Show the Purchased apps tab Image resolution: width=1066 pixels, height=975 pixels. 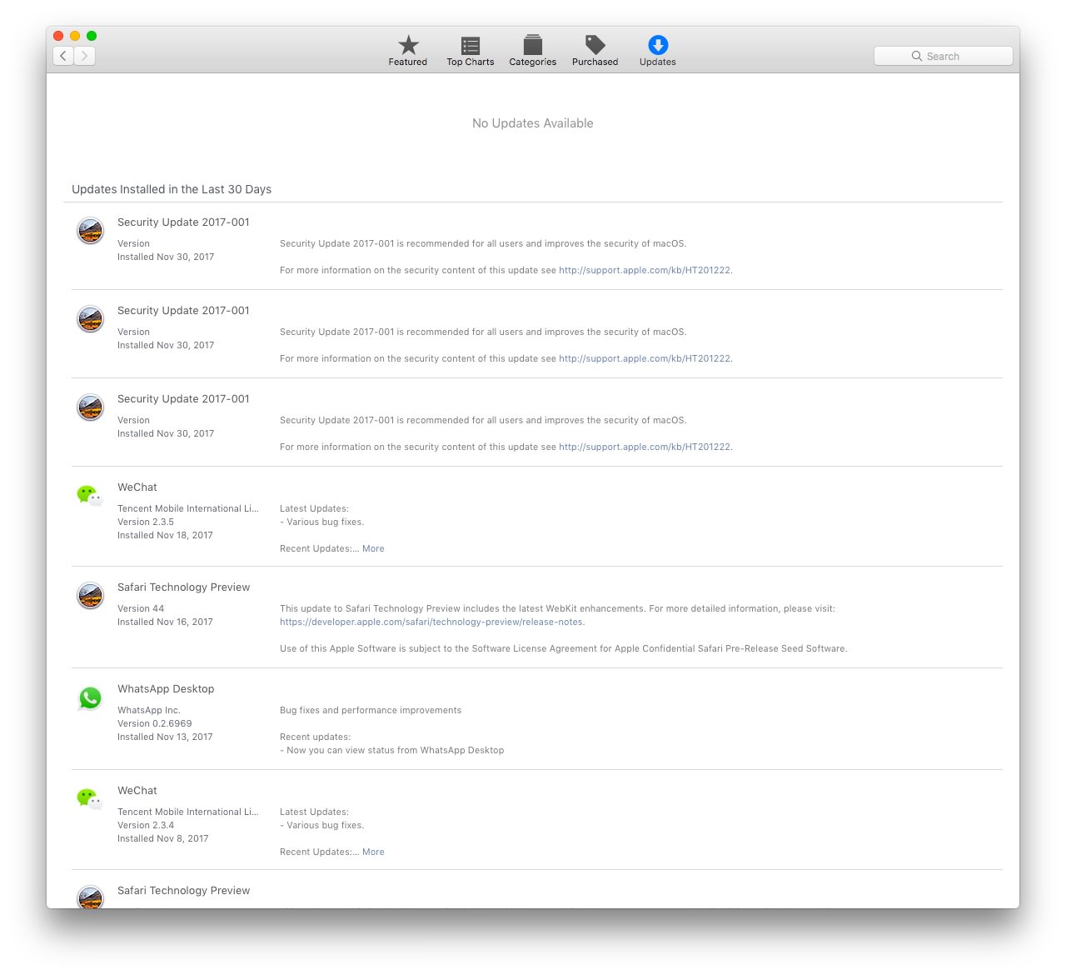pos(595,51)
